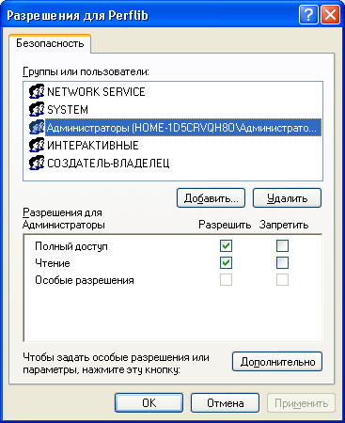This screenshot has height=423, width=345.
Task: Check Deny checkbox for Чтение
Action: click(x=282, y=262)
